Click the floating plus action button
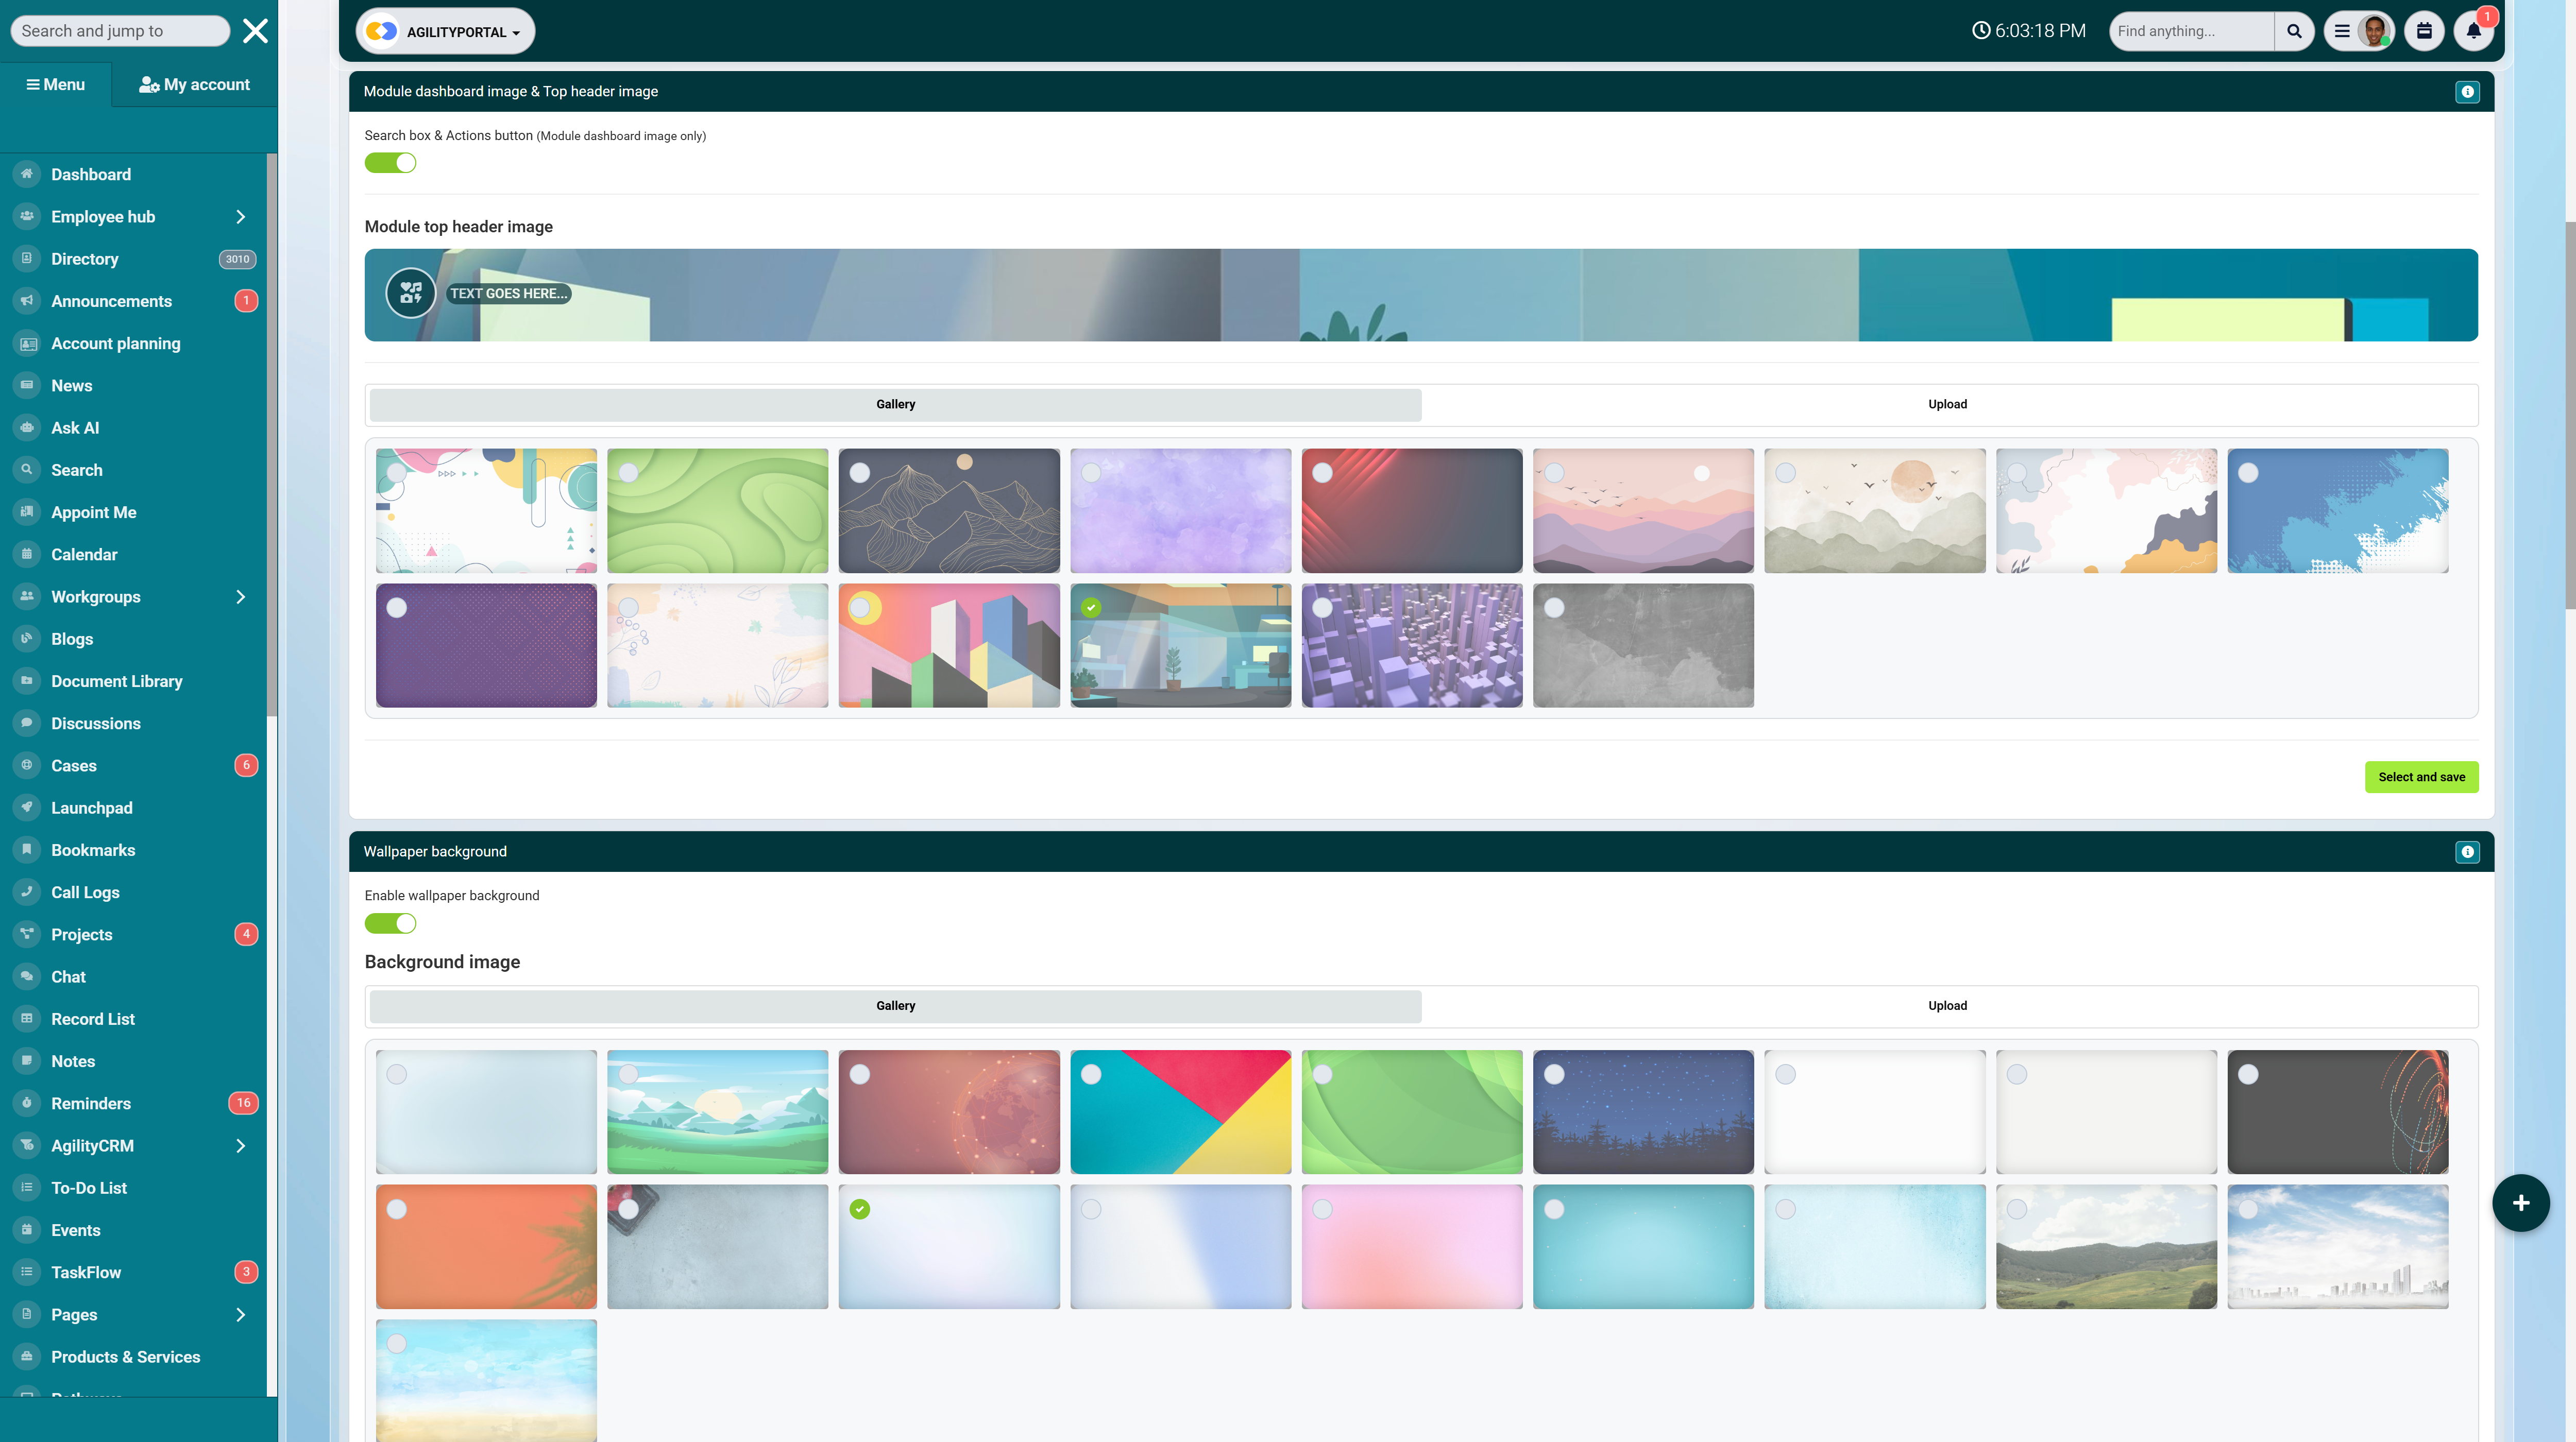 point(2520,1202)
